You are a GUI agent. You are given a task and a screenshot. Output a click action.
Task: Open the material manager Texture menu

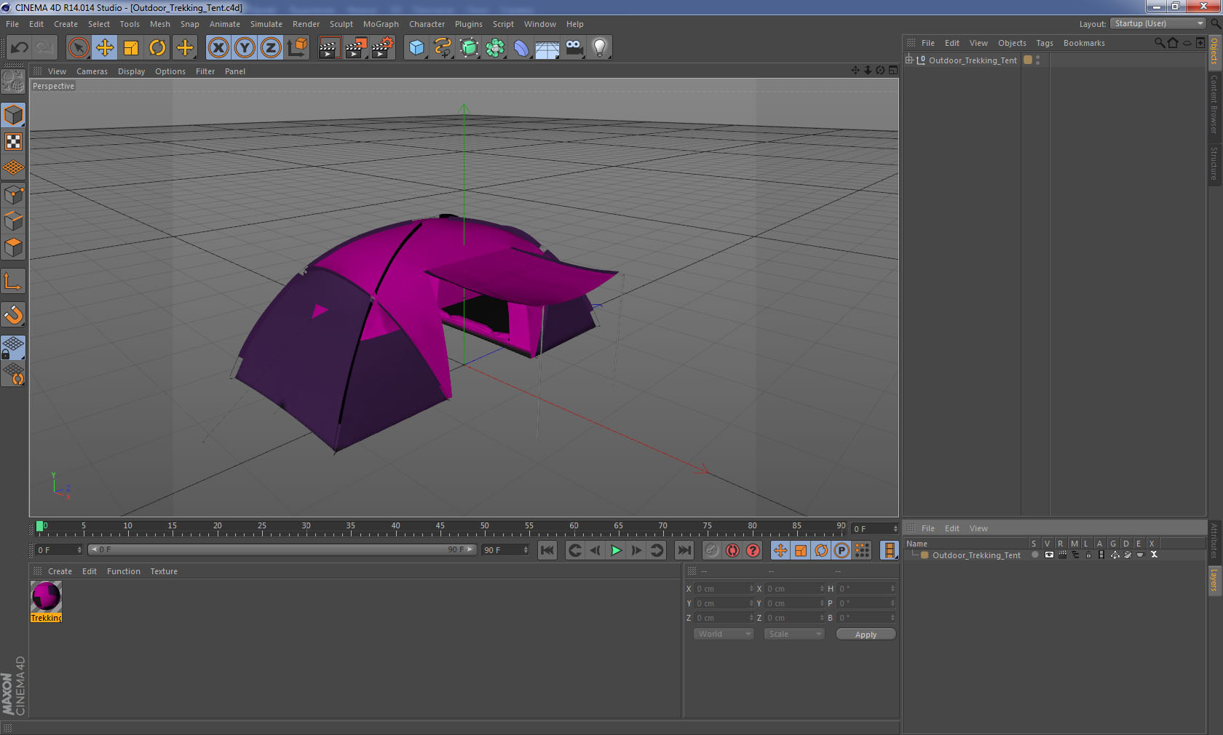(x=164, y=571)
